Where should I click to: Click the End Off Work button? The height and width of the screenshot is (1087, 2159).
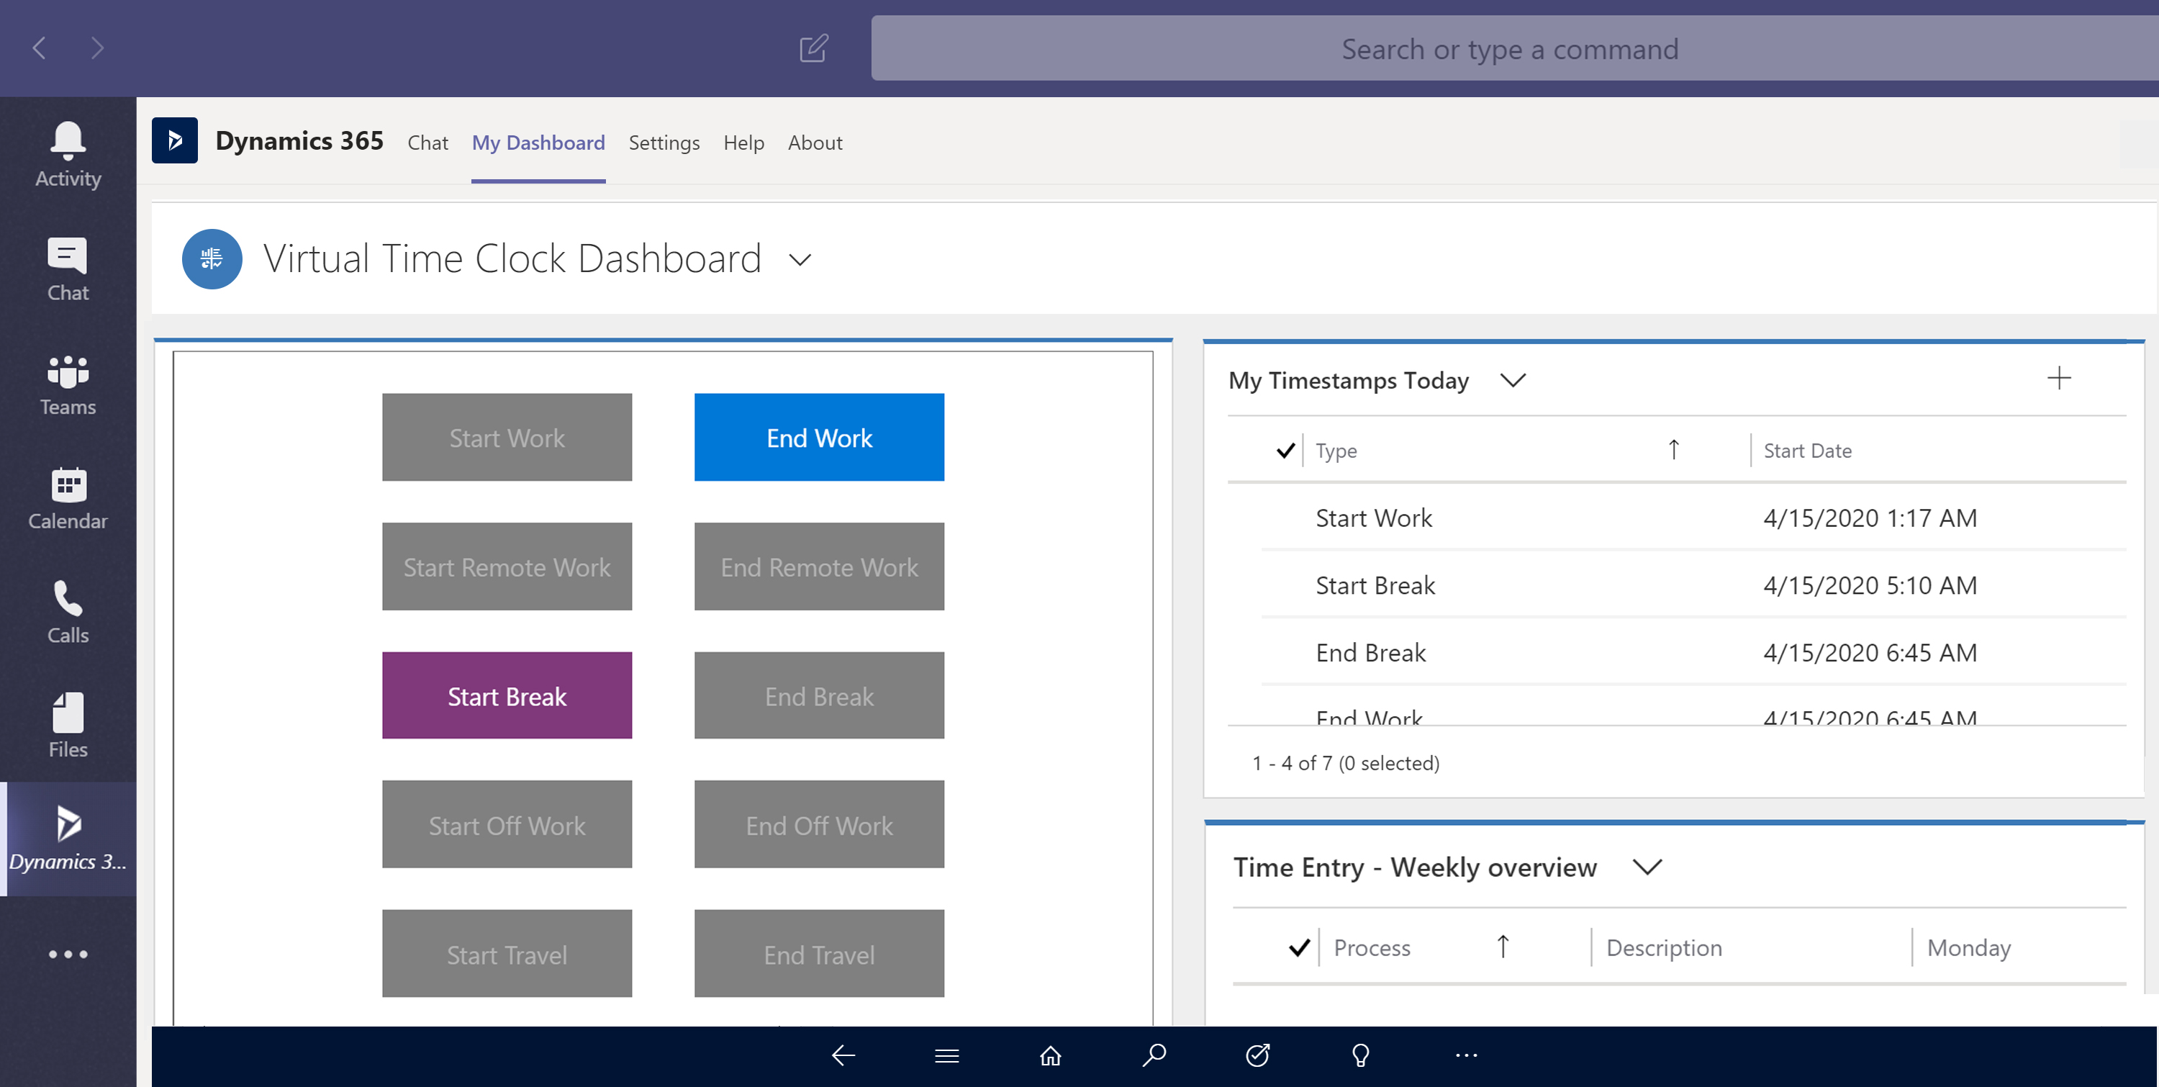point(819,825)
